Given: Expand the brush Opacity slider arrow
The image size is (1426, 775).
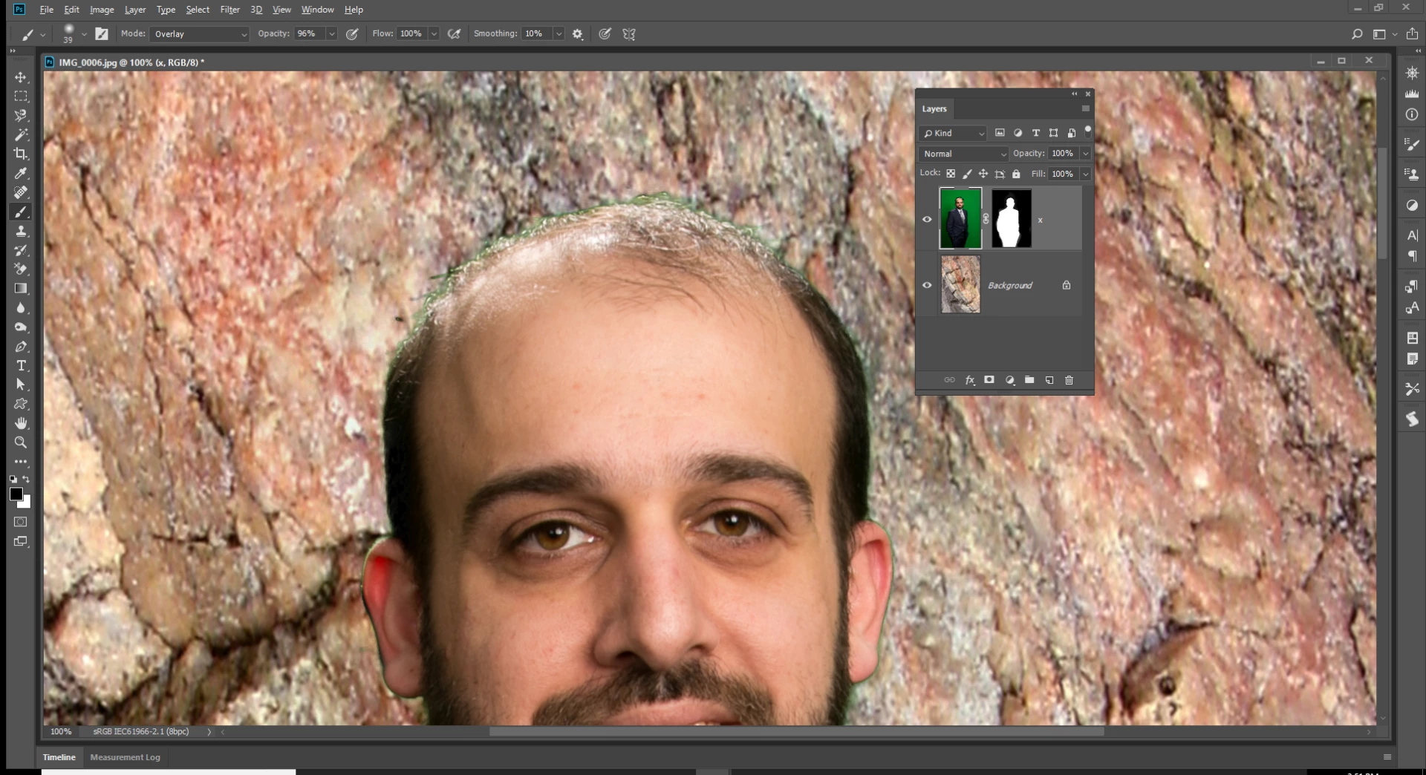Looking at the screenshot, I should (332, 34).
